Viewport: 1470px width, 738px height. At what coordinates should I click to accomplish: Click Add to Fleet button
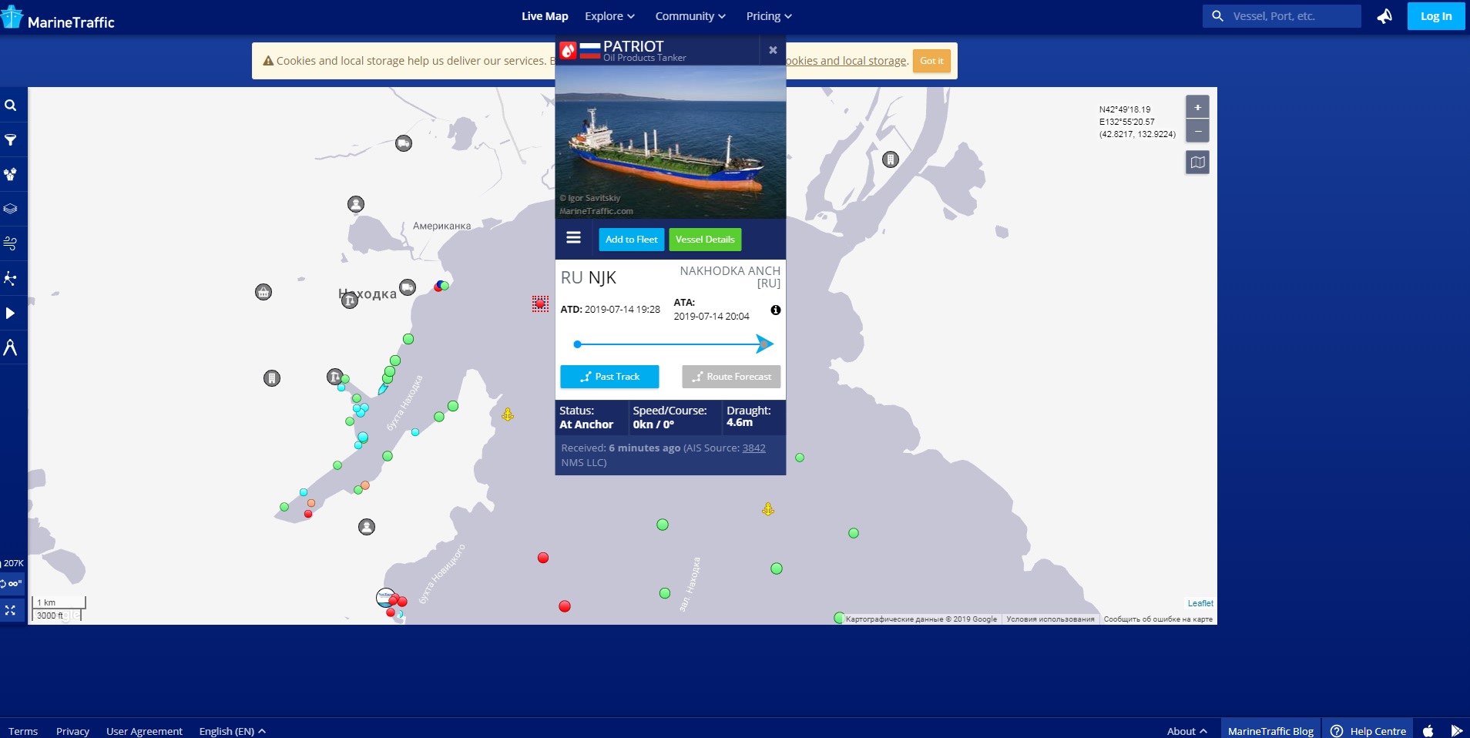[632, 240]
